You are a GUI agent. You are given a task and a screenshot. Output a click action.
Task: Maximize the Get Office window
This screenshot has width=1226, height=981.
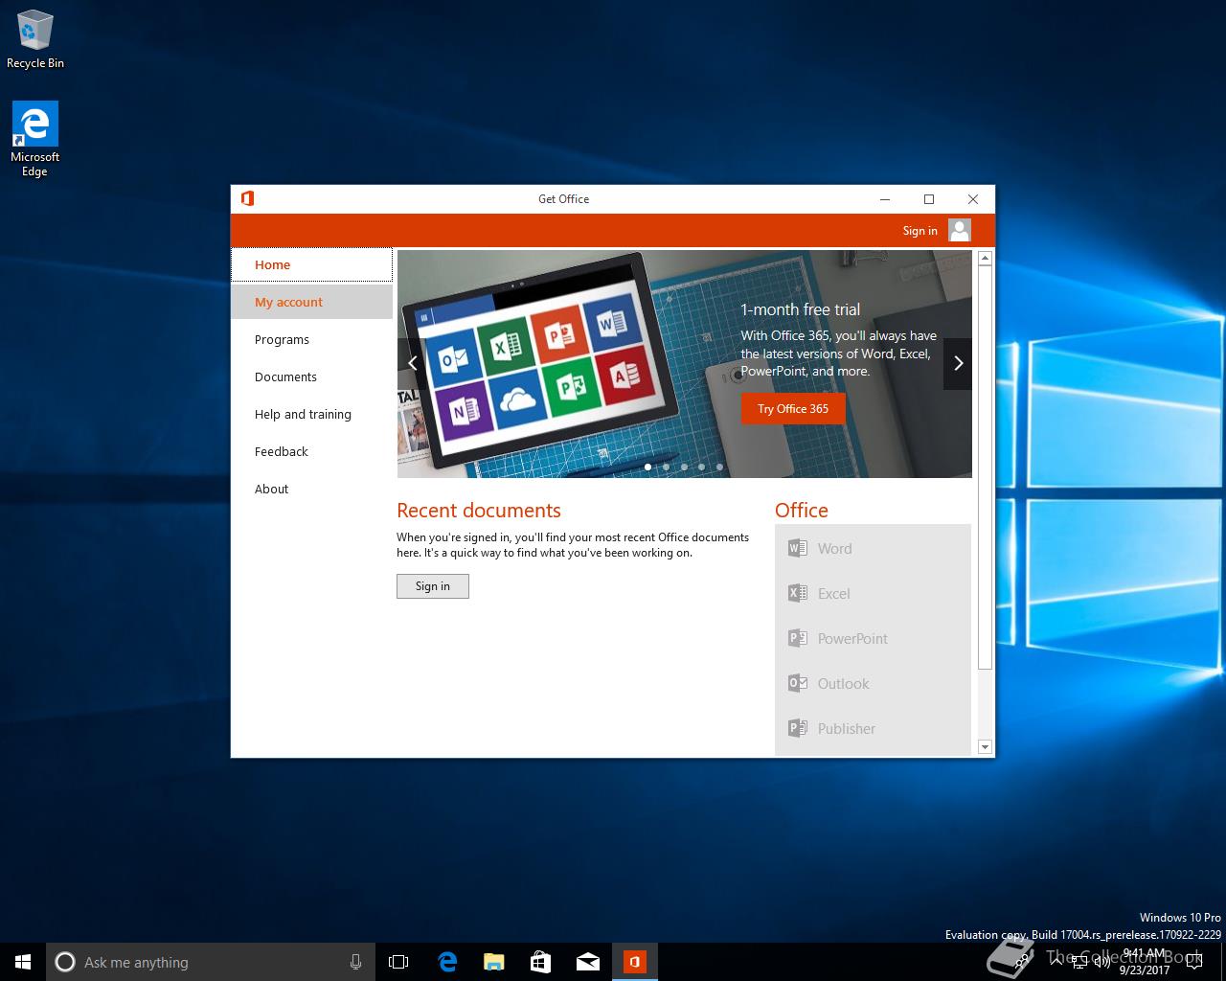(929, 199)
